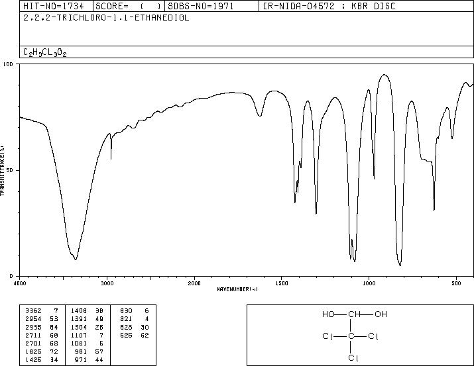Click the deepest peak near 821 on spectrum
Viewport: 474px width, 366px height.
(x=400, y=265)
